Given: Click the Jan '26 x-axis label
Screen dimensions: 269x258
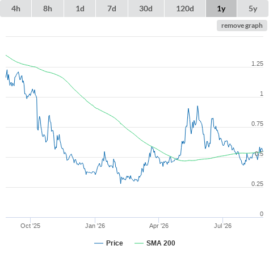Looking at the screenshot, I should click(x=95, y=226).
